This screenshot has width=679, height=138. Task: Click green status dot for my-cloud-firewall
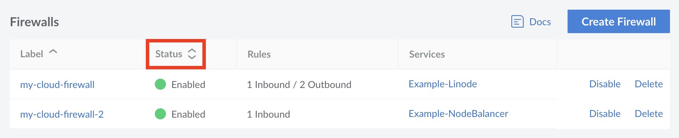160,84
